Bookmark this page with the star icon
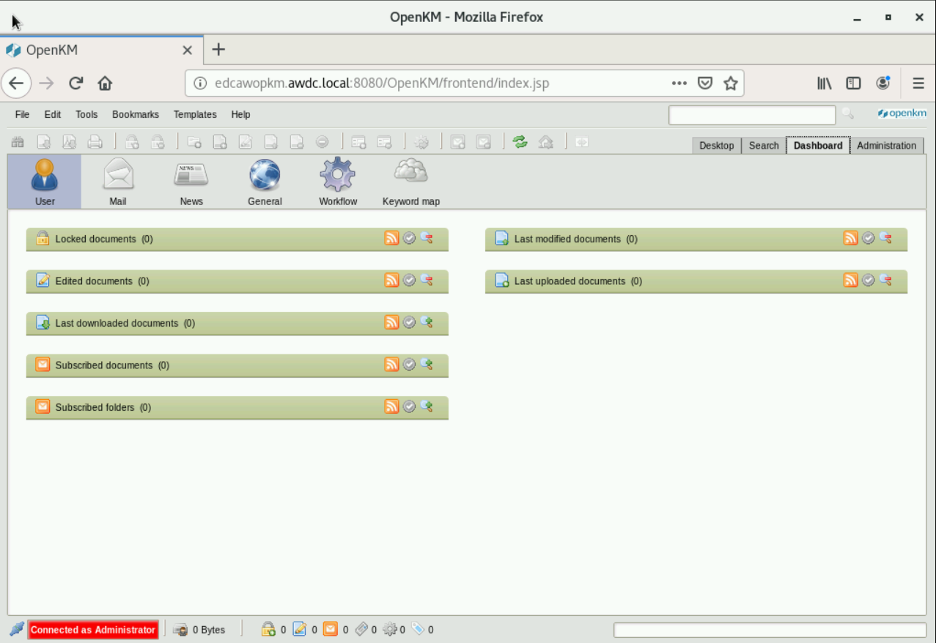The image size is (936, 643). [730, 83]
